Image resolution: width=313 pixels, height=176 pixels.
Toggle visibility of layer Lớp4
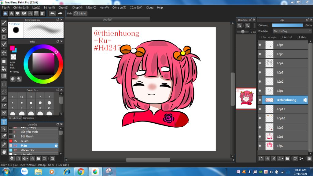click(260, 63)
